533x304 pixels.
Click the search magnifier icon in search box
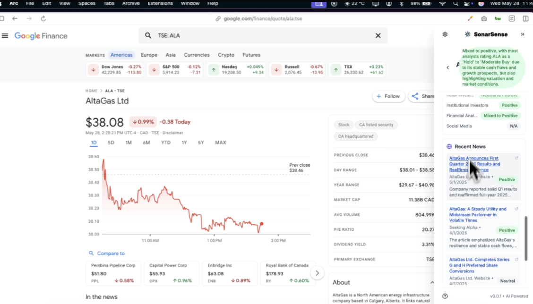(x=148, y=35)
